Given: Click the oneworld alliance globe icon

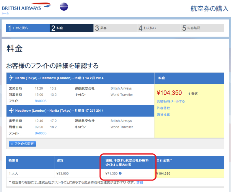Looking at the screenshot, I should (64, 7).
